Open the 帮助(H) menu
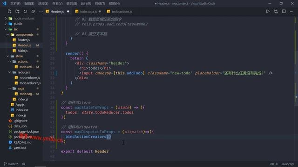The height and width of the screenshot is (167, 298). point(114,3)
